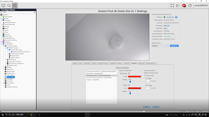Click the Add Stream button
209x117 pixels.
(x=174, y=46)
